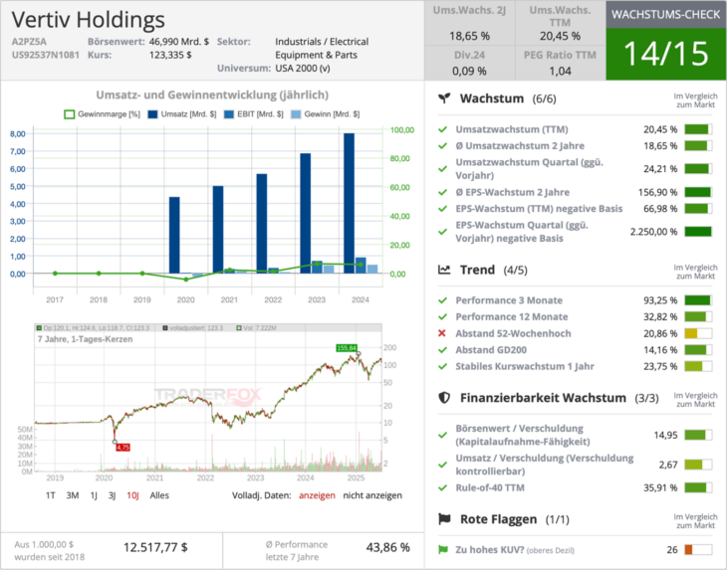The height and width of the screenshot is (570, 727).
Task: Click WKN A2PZ5A text
Action: (x=29, y=42)
